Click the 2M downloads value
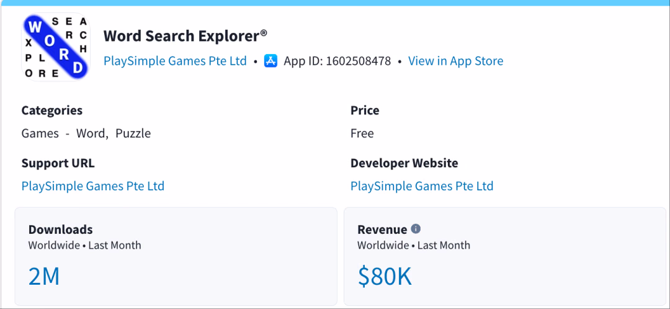The image size is (670, 309). (44, 276)
